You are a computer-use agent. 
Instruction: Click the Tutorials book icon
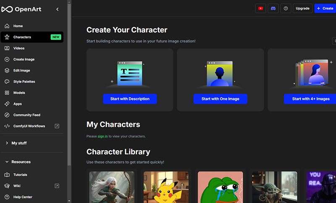pyautogui.click(x=7, y=175)
